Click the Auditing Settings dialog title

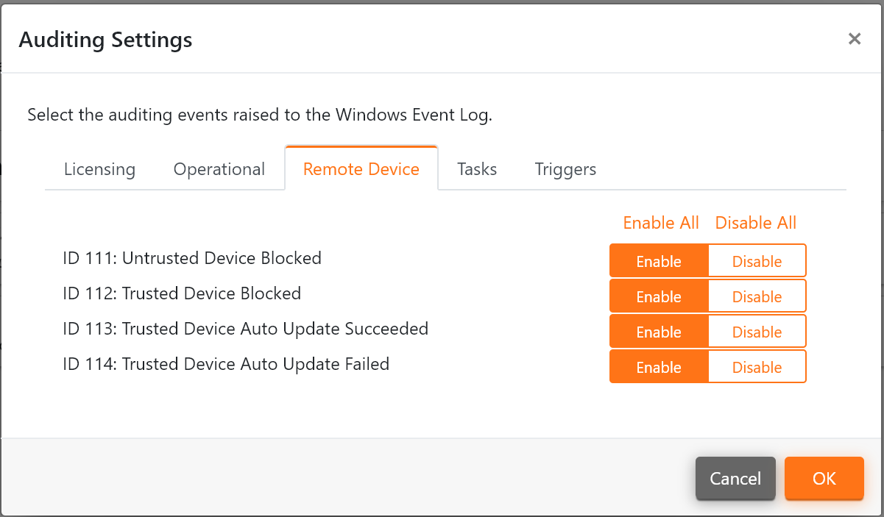[105, 40]
